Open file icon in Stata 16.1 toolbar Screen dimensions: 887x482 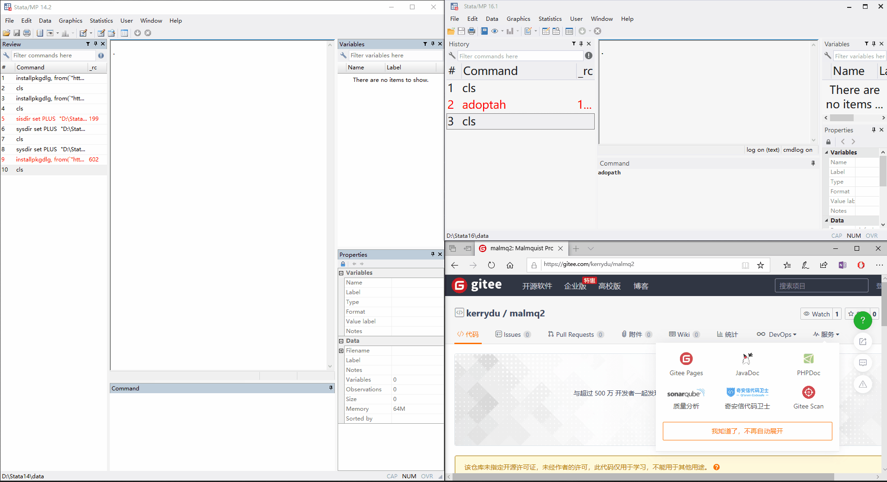click(x=451, y=31)
